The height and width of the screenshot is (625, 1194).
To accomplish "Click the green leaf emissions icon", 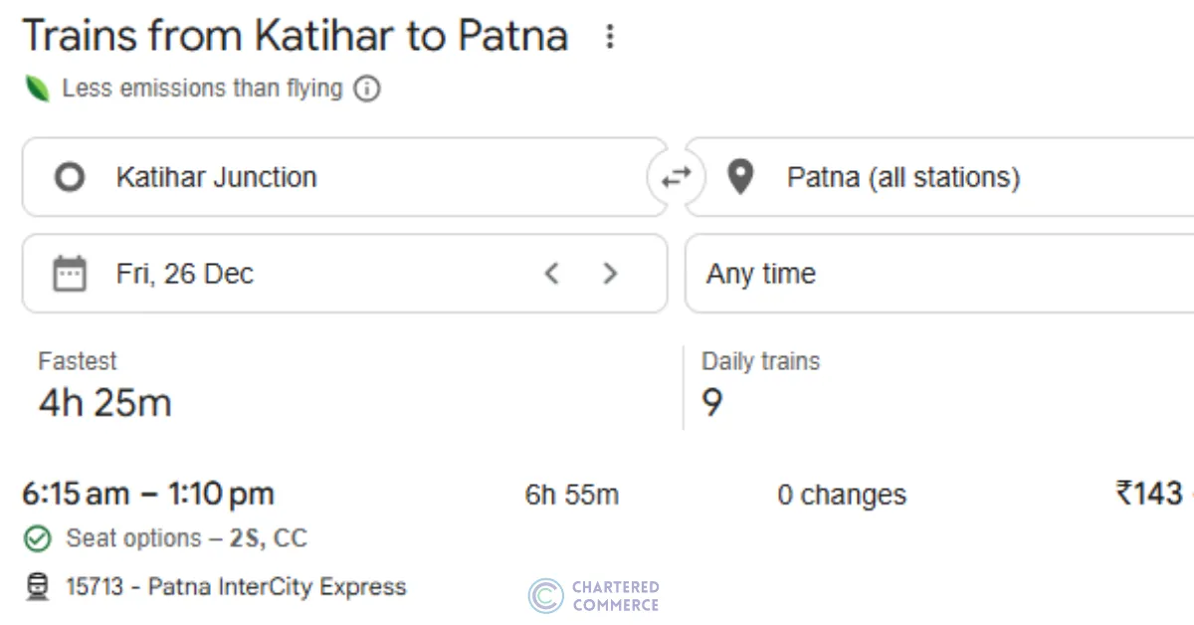I will tap(39, 89).
